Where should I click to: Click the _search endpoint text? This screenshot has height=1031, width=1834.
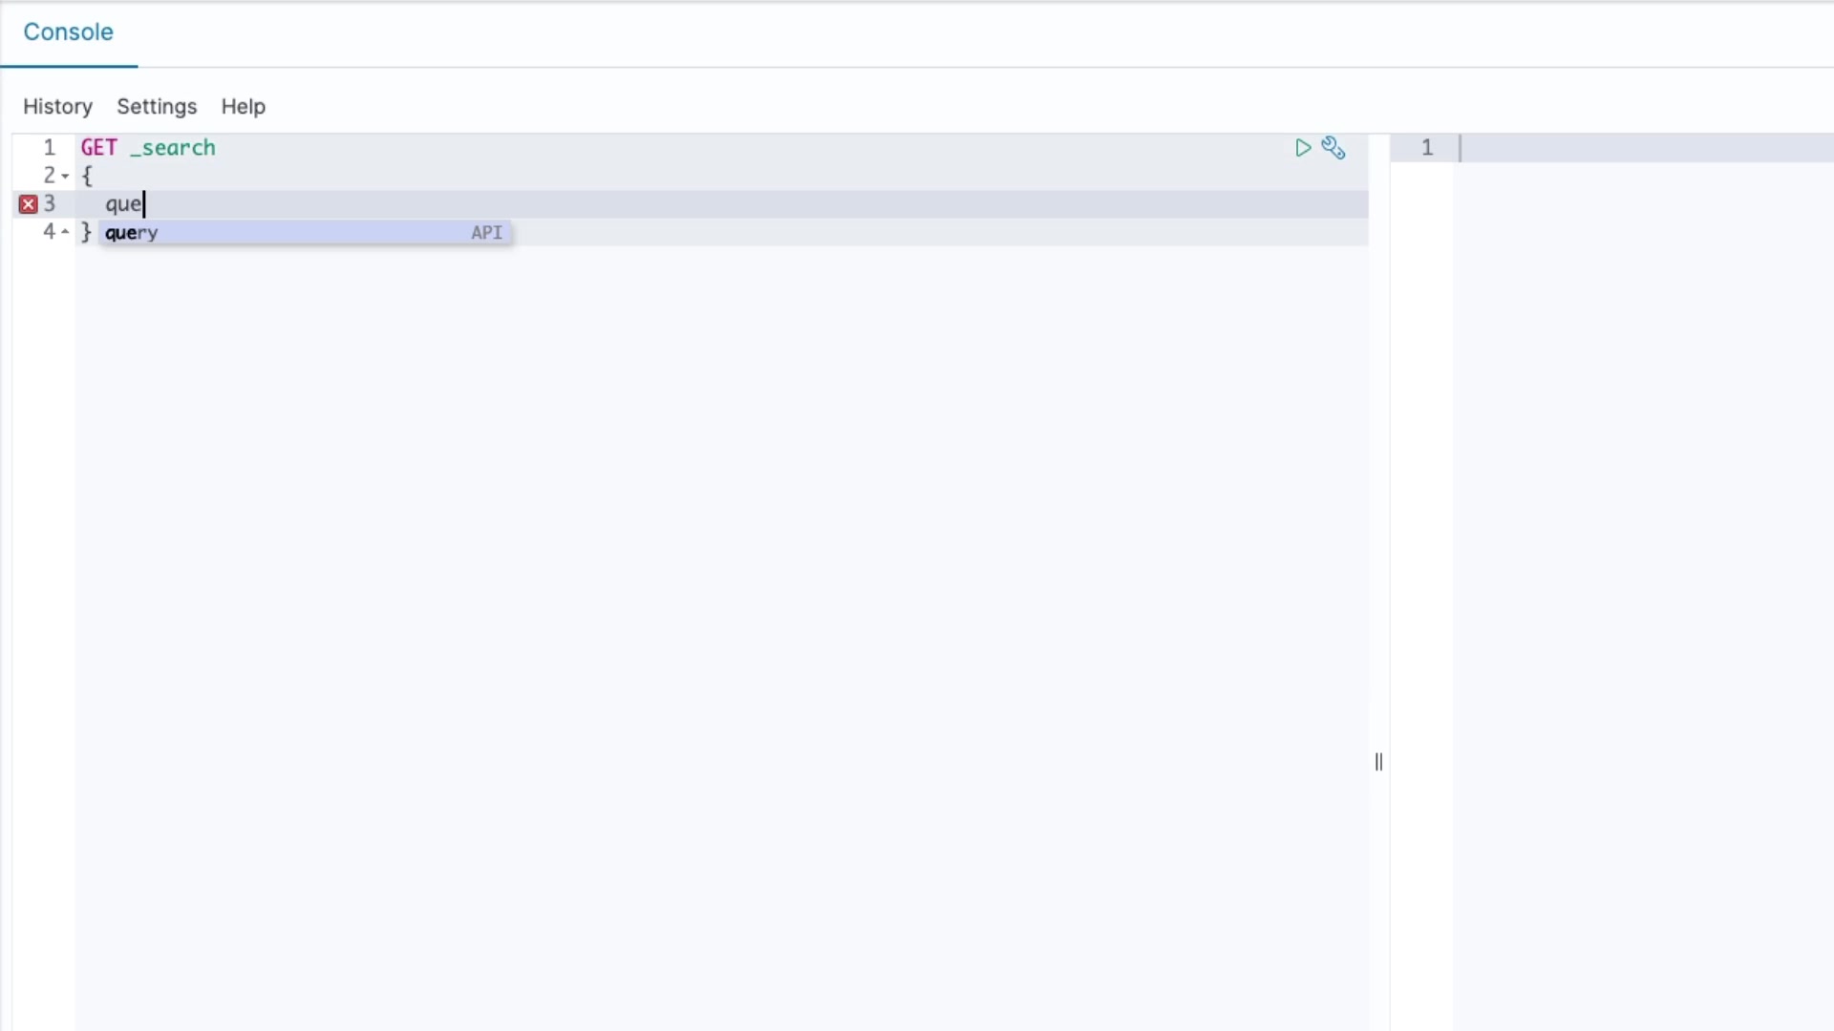coord(173,148)
